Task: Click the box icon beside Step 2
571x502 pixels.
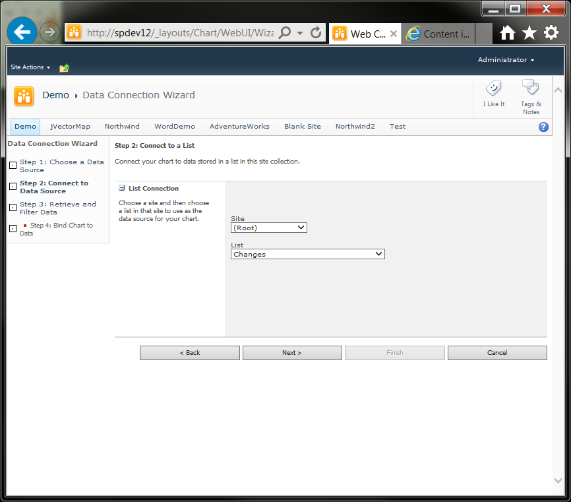Action: (13, 187)
